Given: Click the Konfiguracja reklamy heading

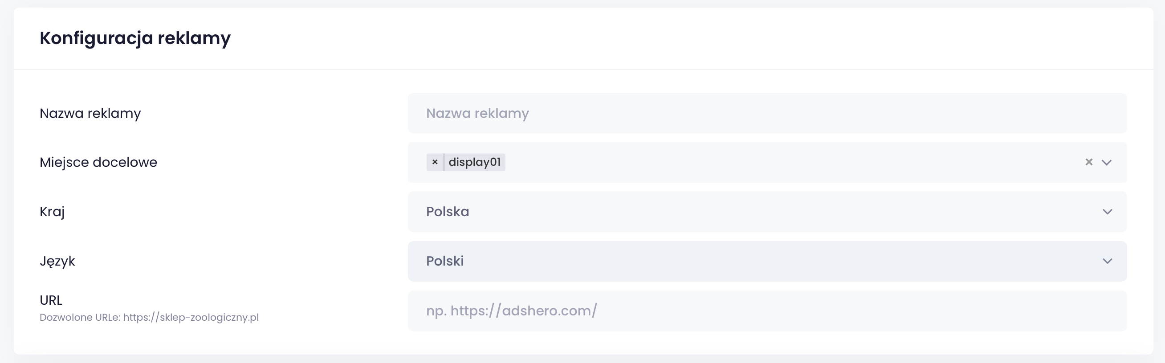Looking at the screenshot, I should pos(135,38).
